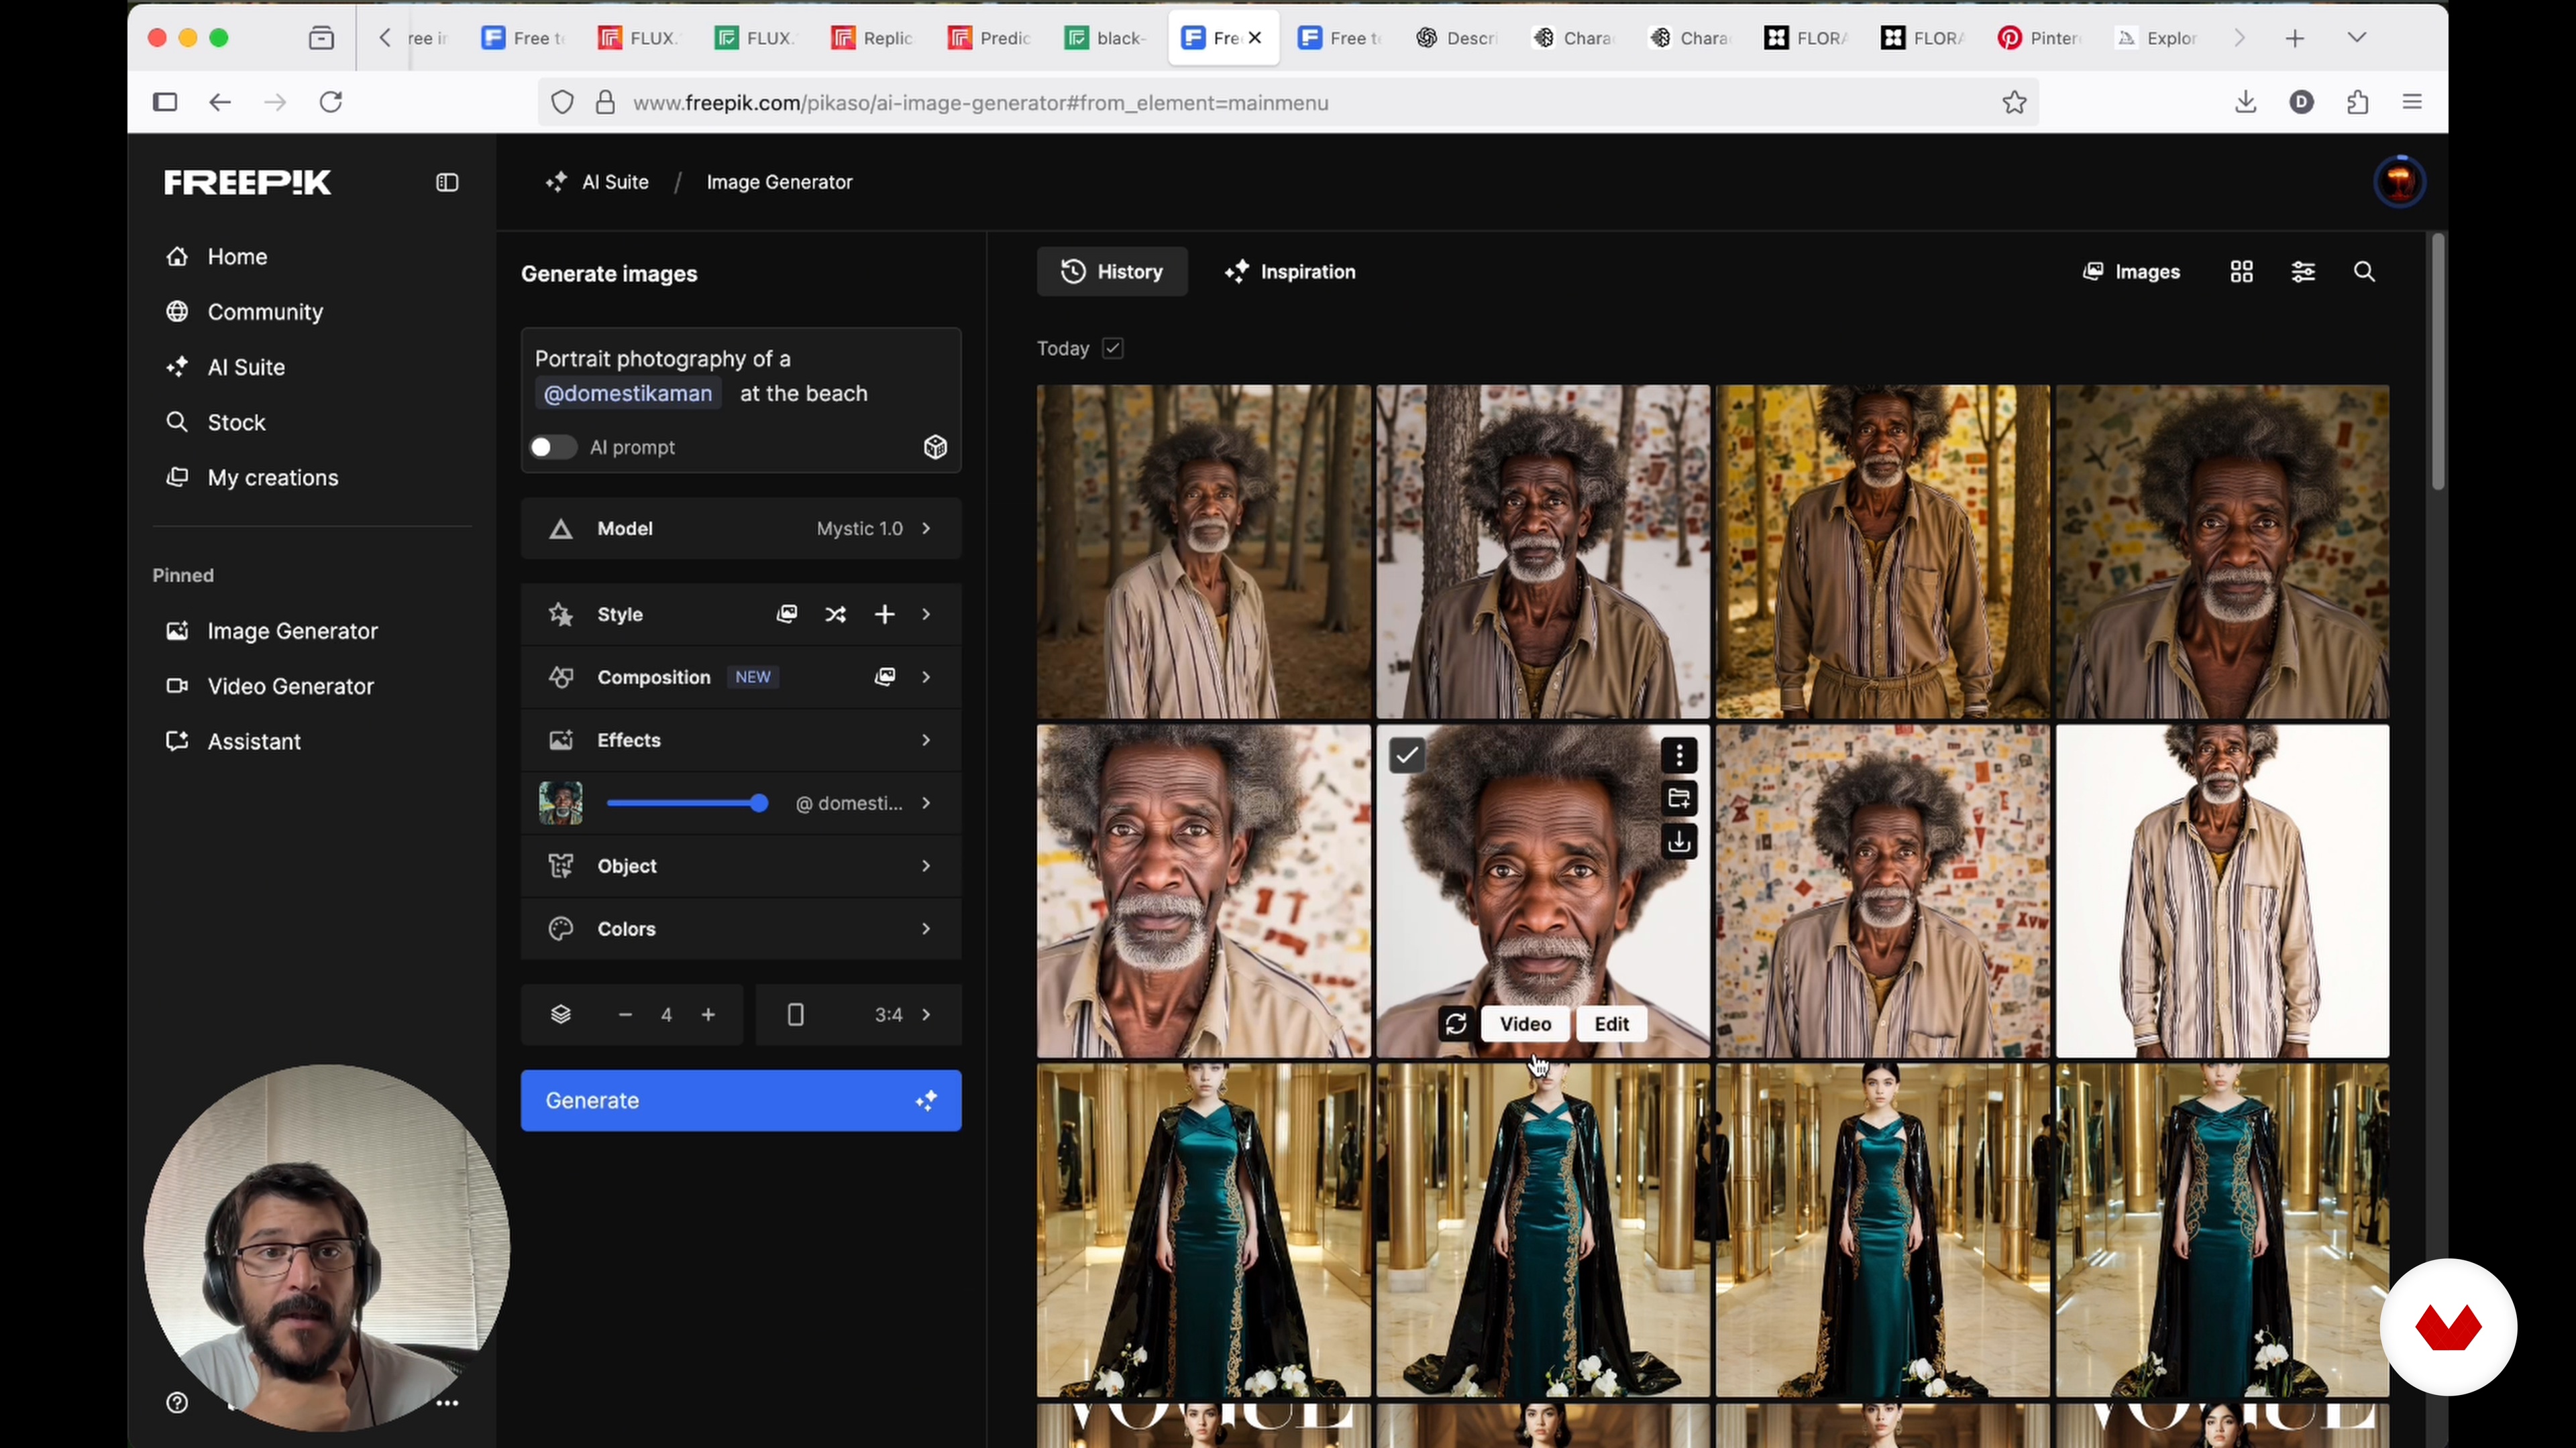
Task: Toggle the browser sidebar icon
Action: coord(165,102)
